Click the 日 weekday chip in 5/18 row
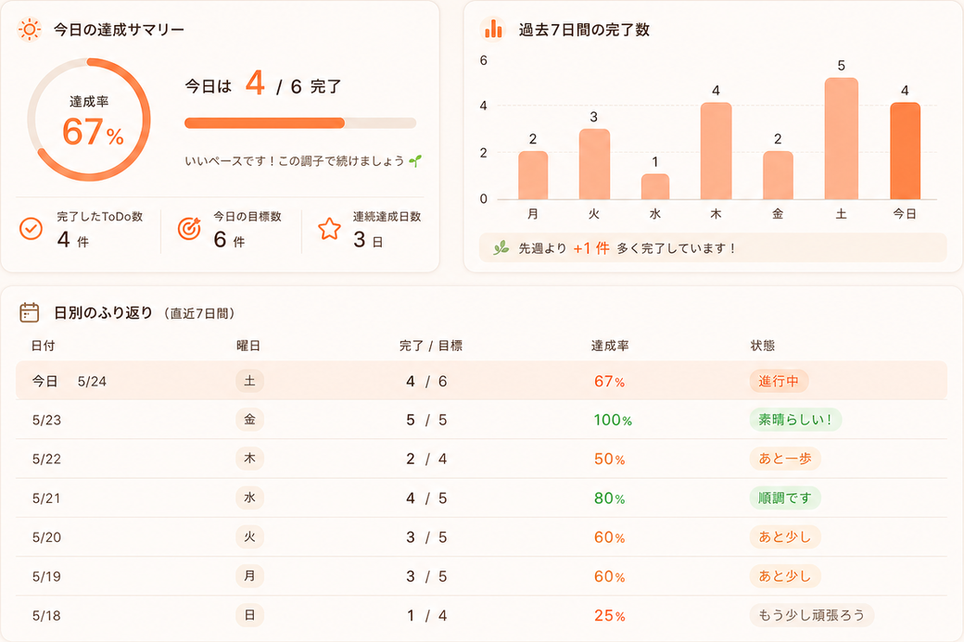The image size is (964, 642). pyautogui.click(x=249, y=615)
